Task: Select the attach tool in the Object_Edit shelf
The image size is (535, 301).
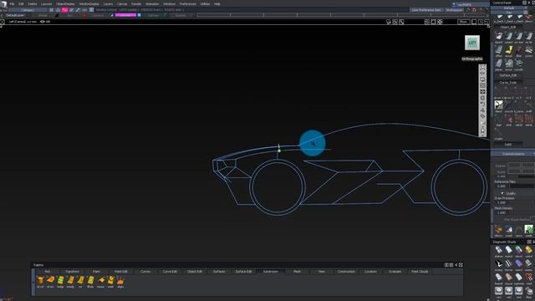Action: (x=499, y=37)
